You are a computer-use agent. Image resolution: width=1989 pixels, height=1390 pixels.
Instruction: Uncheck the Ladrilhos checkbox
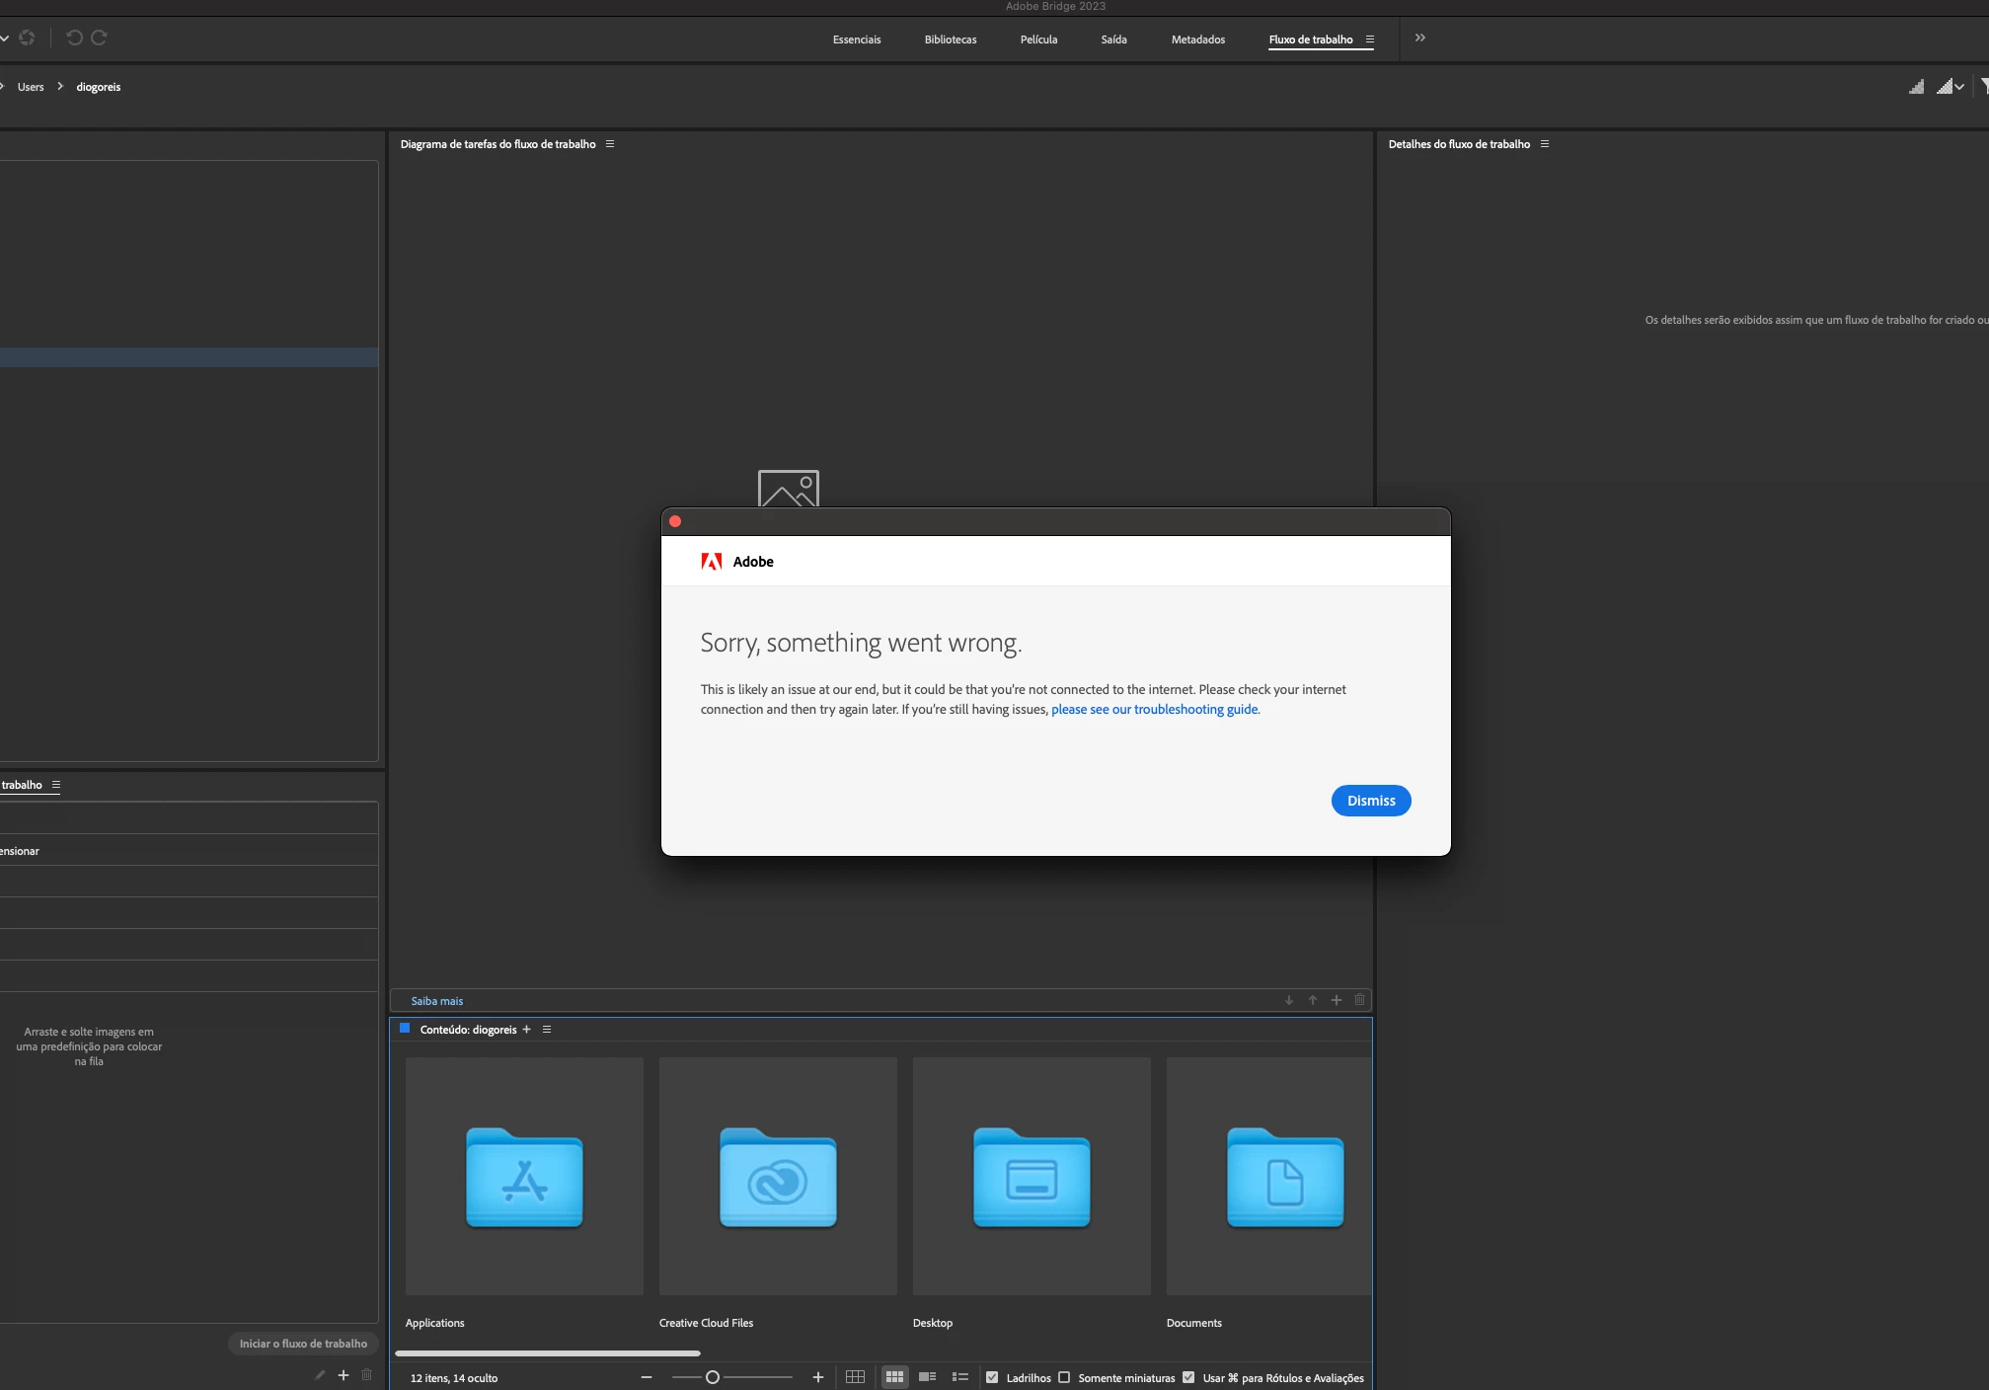click(x=992, y=1377)
